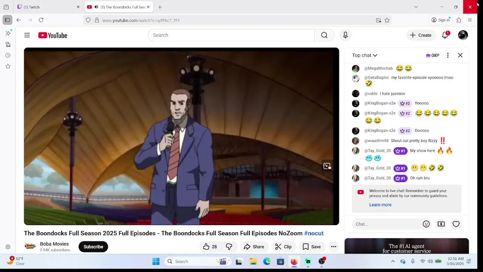Open Microsoft Edge from the taskbar
Image resolution: width=483 pixels, height=272 pixels.
click(267, 261)
